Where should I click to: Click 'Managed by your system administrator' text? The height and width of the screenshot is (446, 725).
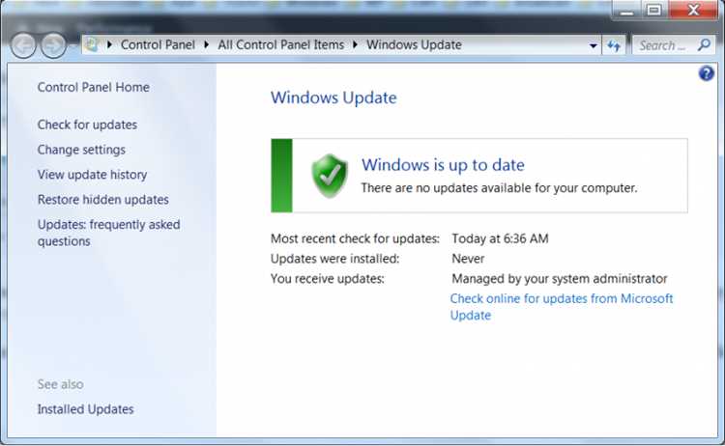[x=560, y=279]
